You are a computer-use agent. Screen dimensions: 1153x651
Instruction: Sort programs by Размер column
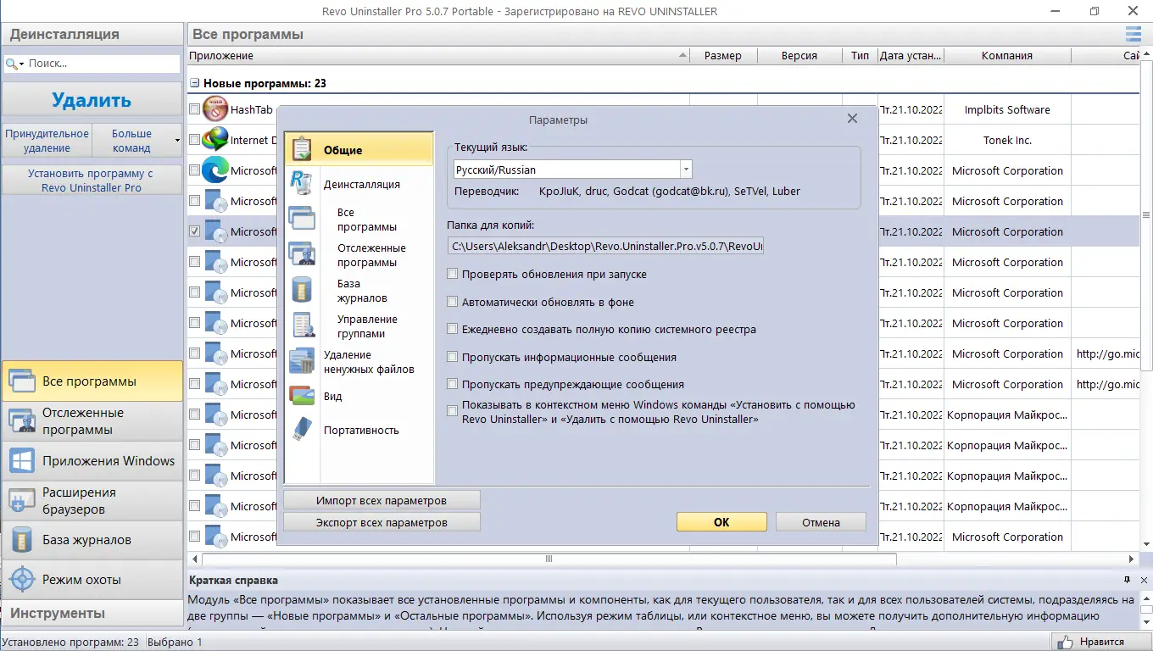point(723,56)
